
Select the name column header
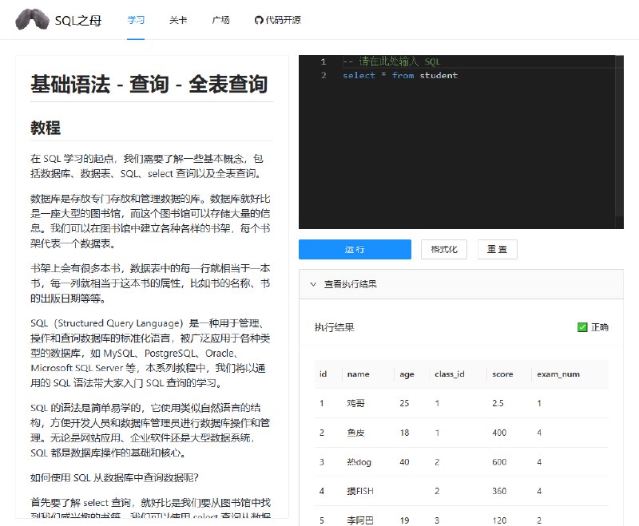(x=358, y=374)
